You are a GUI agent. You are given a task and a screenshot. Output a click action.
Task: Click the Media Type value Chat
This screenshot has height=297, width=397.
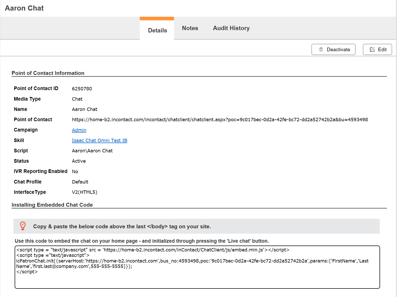pos(77,99)
